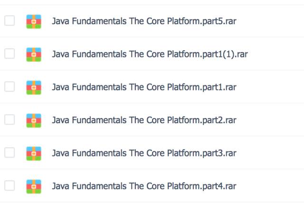
Task: Click empty row area right of part2.rar
Action: pyautogui.click(x=270, y=120)
